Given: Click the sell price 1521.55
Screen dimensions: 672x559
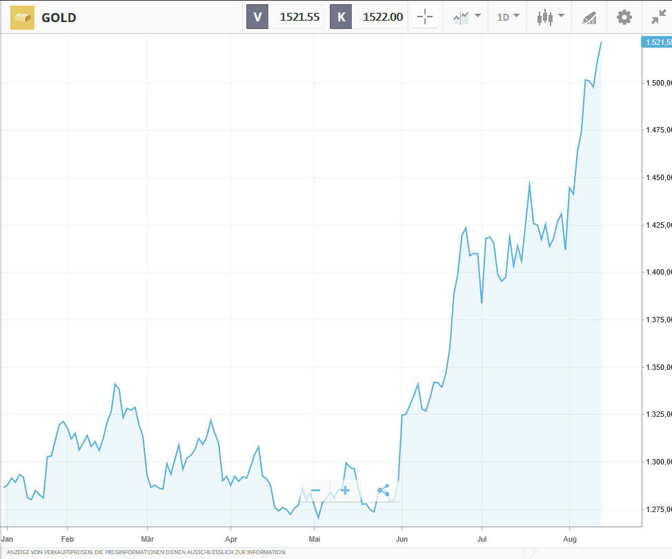Looking at the screenshot, I should coord(299,17).
